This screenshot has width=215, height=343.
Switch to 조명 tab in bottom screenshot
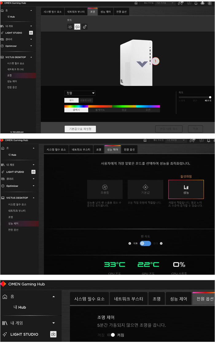pos(157,299)
